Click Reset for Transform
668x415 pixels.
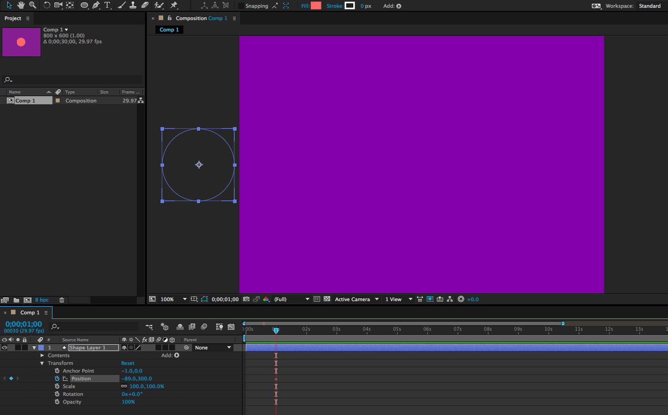click(x=128, y=363)
